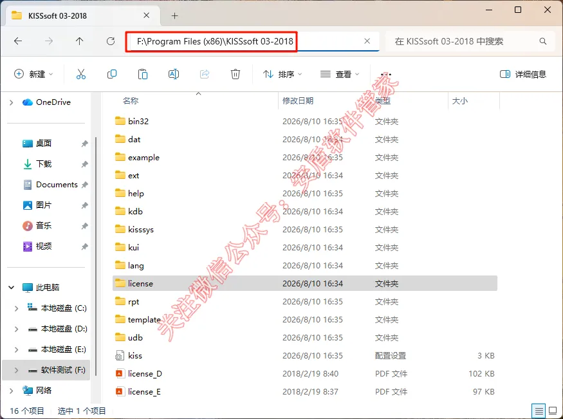The height and width of the screenshot is (419, 563).
Task: Open the View (查看) dropdown
Action: pyautogui.click(x=340, y=74)
